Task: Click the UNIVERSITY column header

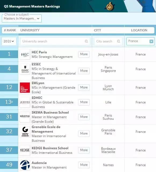Action: click(x=30, y=30)
